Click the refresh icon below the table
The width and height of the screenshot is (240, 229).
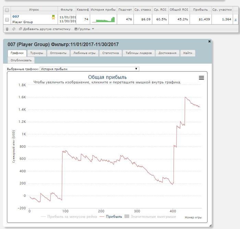[14, 29]
